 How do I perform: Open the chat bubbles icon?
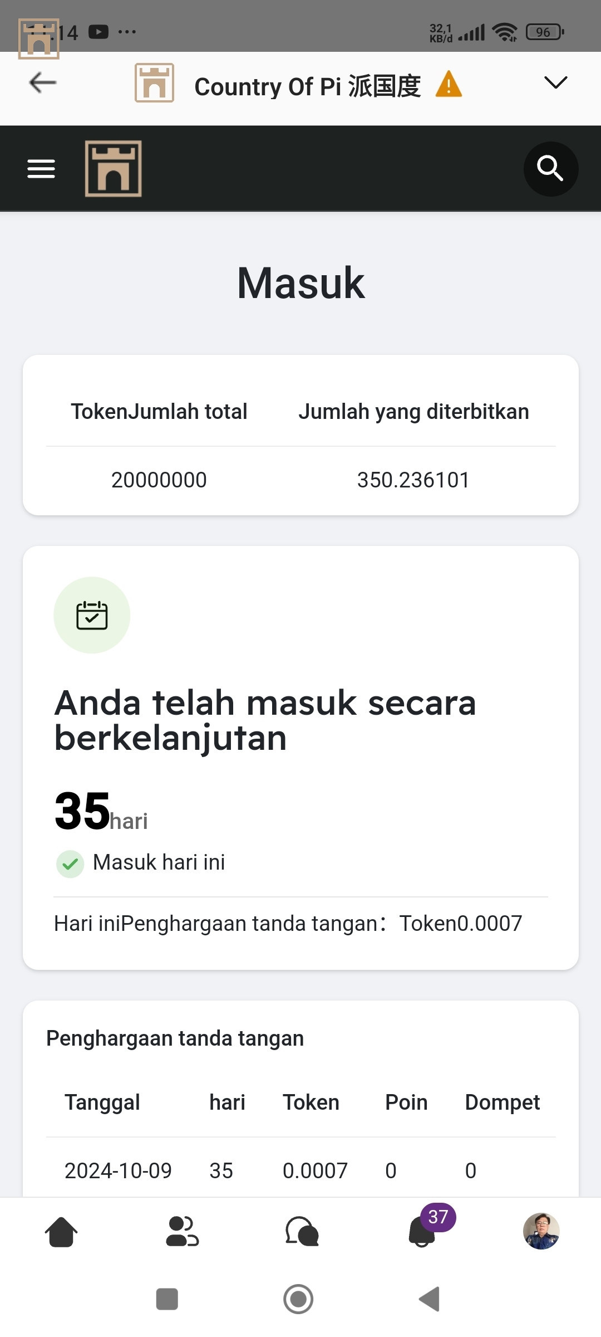[x=302, y=1232]
